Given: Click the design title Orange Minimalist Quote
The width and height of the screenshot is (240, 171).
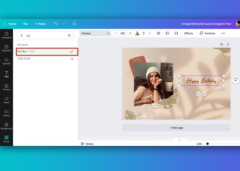Looking at the screenshot, I should [206, 24].
